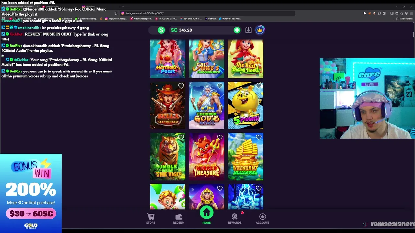This screenshot has height=233, width=415.
Task: Favorite the Thunder Gods game heart
Action: [220, 86]
